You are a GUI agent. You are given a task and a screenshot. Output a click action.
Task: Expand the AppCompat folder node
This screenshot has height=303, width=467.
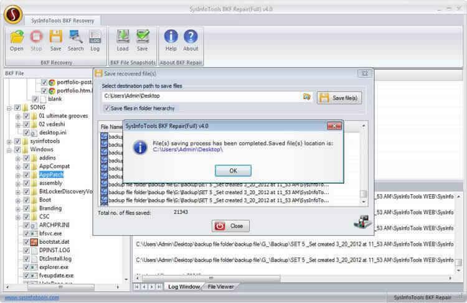click(18, 167)
